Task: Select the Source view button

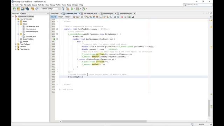Action: (x=54, y=17)
